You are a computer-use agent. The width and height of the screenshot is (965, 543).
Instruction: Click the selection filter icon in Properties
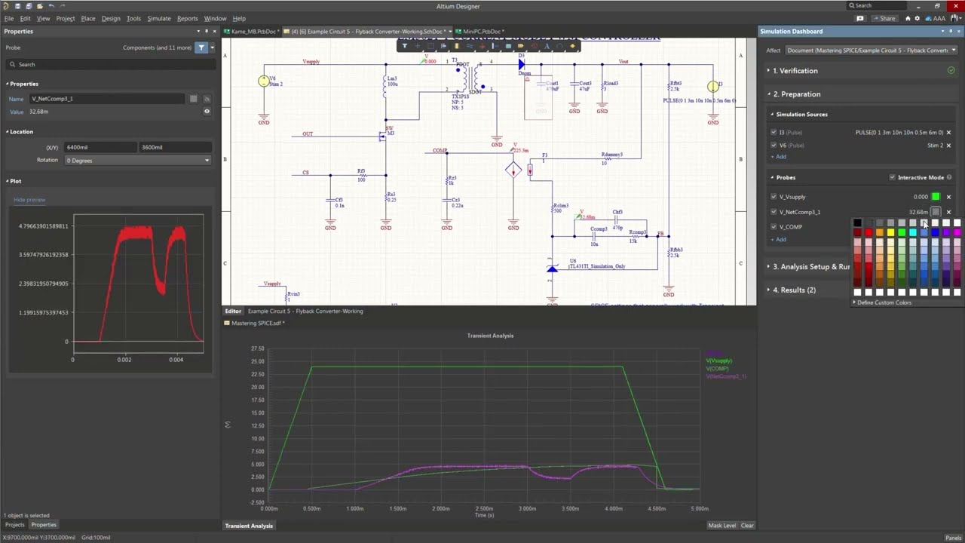click(201, 48)
